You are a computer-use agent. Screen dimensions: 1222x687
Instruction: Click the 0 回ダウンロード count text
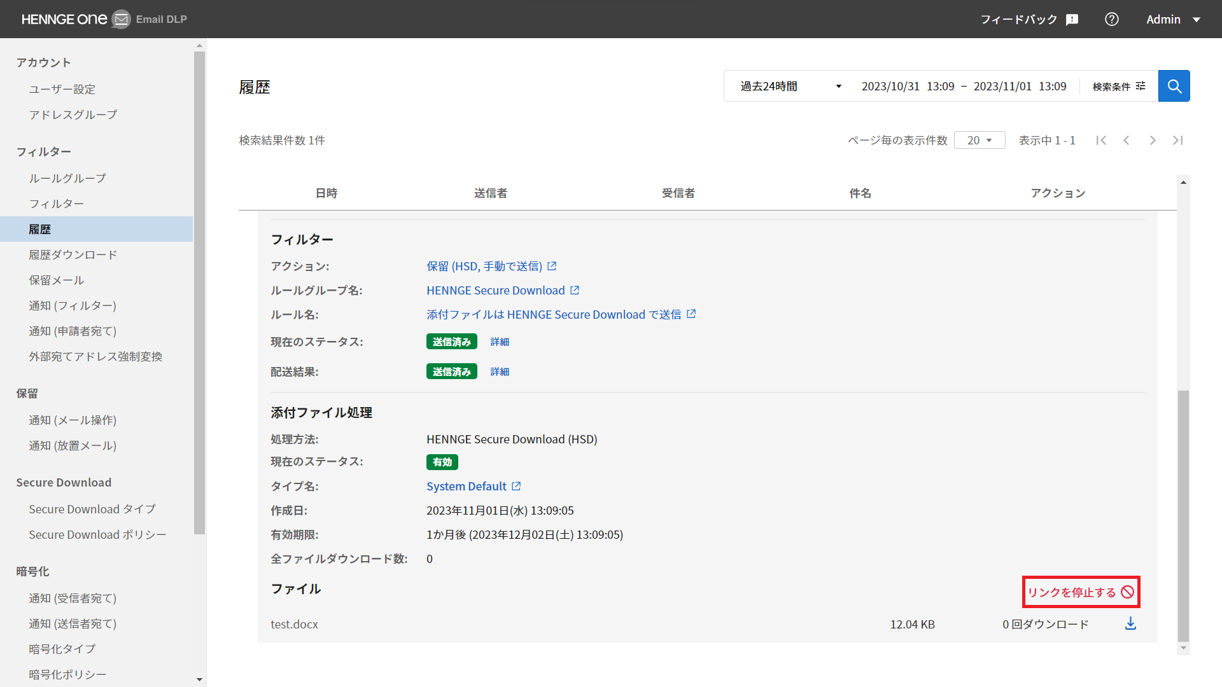click(1046, 624)
